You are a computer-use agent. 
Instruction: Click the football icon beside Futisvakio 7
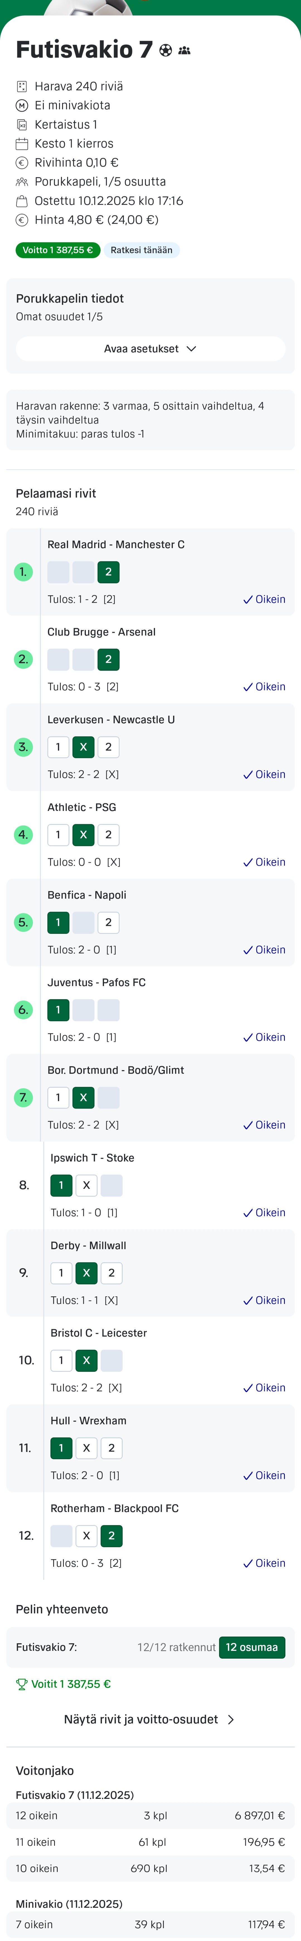[x=166, y=51]
